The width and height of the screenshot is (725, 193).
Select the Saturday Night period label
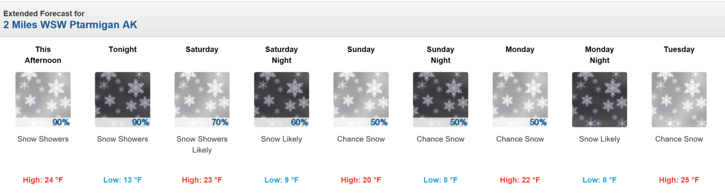point(281,55)
